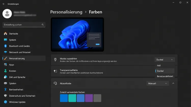Open the Startseite page
The width and height of the screenshot is (191, 107).
coord(24,34)
